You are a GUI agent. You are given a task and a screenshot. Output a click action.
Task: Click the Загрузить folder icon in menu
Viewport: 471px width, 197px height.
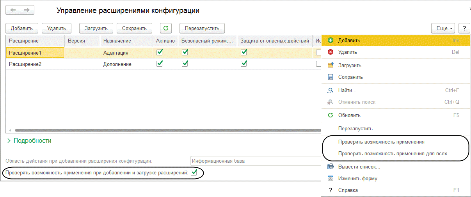tap(331, 66)
